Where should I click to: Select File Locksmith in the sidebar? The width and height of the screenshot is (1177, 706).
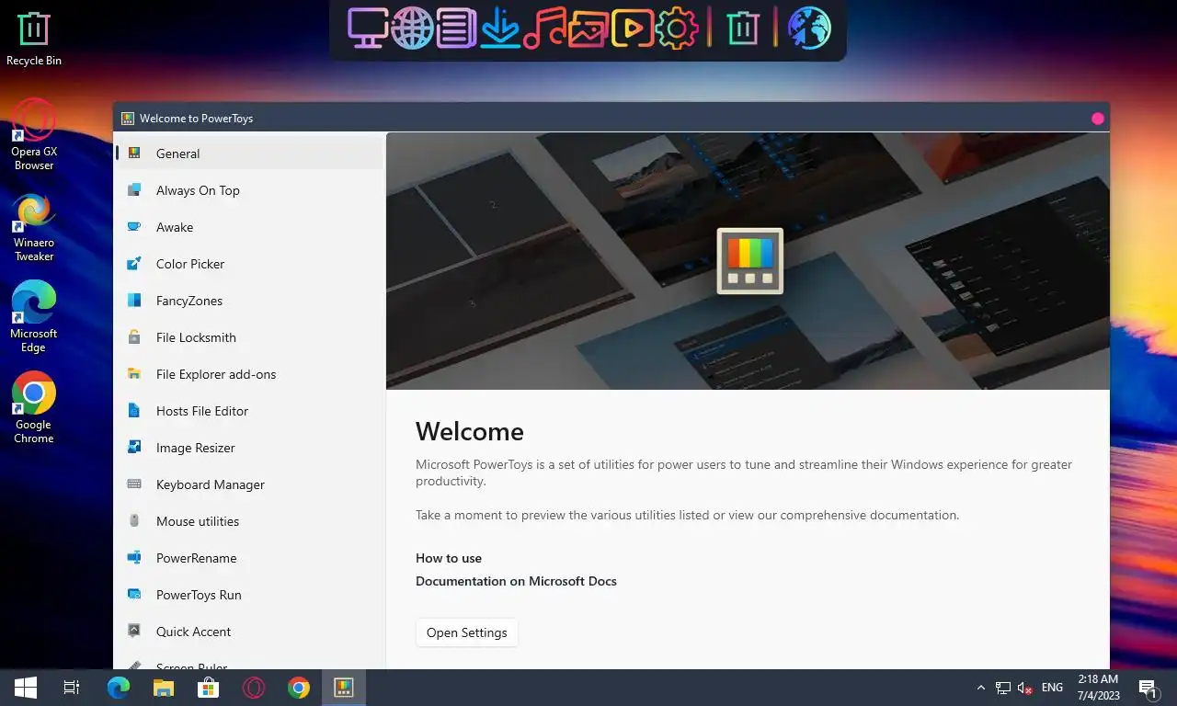[248, 337]
